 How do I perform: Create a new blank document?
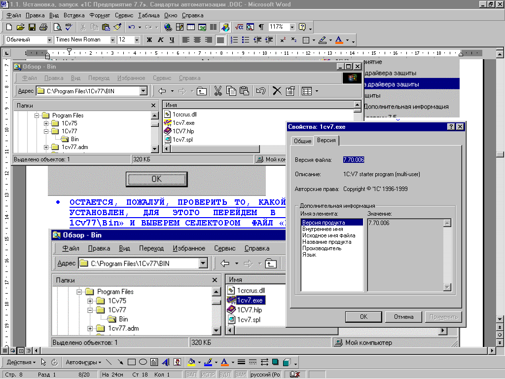9,27
